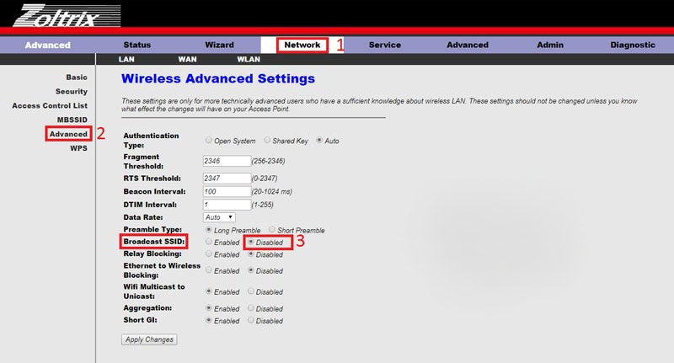This screenshot has height=363, width=674.
Task: Set Broadcast SSID to Disabled
Action: 250,242
